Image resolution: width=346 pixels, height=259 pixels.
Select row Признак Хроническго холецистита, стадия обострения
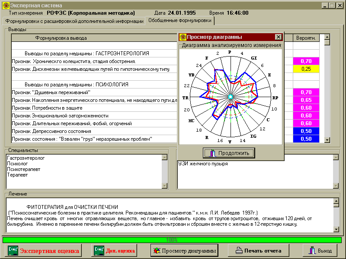[x=94, y=61]
